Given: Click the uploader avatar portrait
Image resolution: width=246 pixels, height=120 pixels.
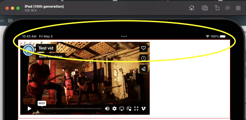Looking at the screenshot, I should [28, 50].
